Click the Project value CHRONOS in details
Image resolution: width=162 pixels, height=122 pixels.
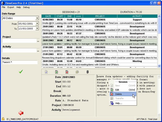pos(68,105)
